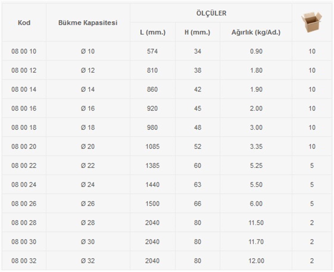Click the 5.50 weight value
Viewport: 334px width, 272px height.
pos(256,185)
